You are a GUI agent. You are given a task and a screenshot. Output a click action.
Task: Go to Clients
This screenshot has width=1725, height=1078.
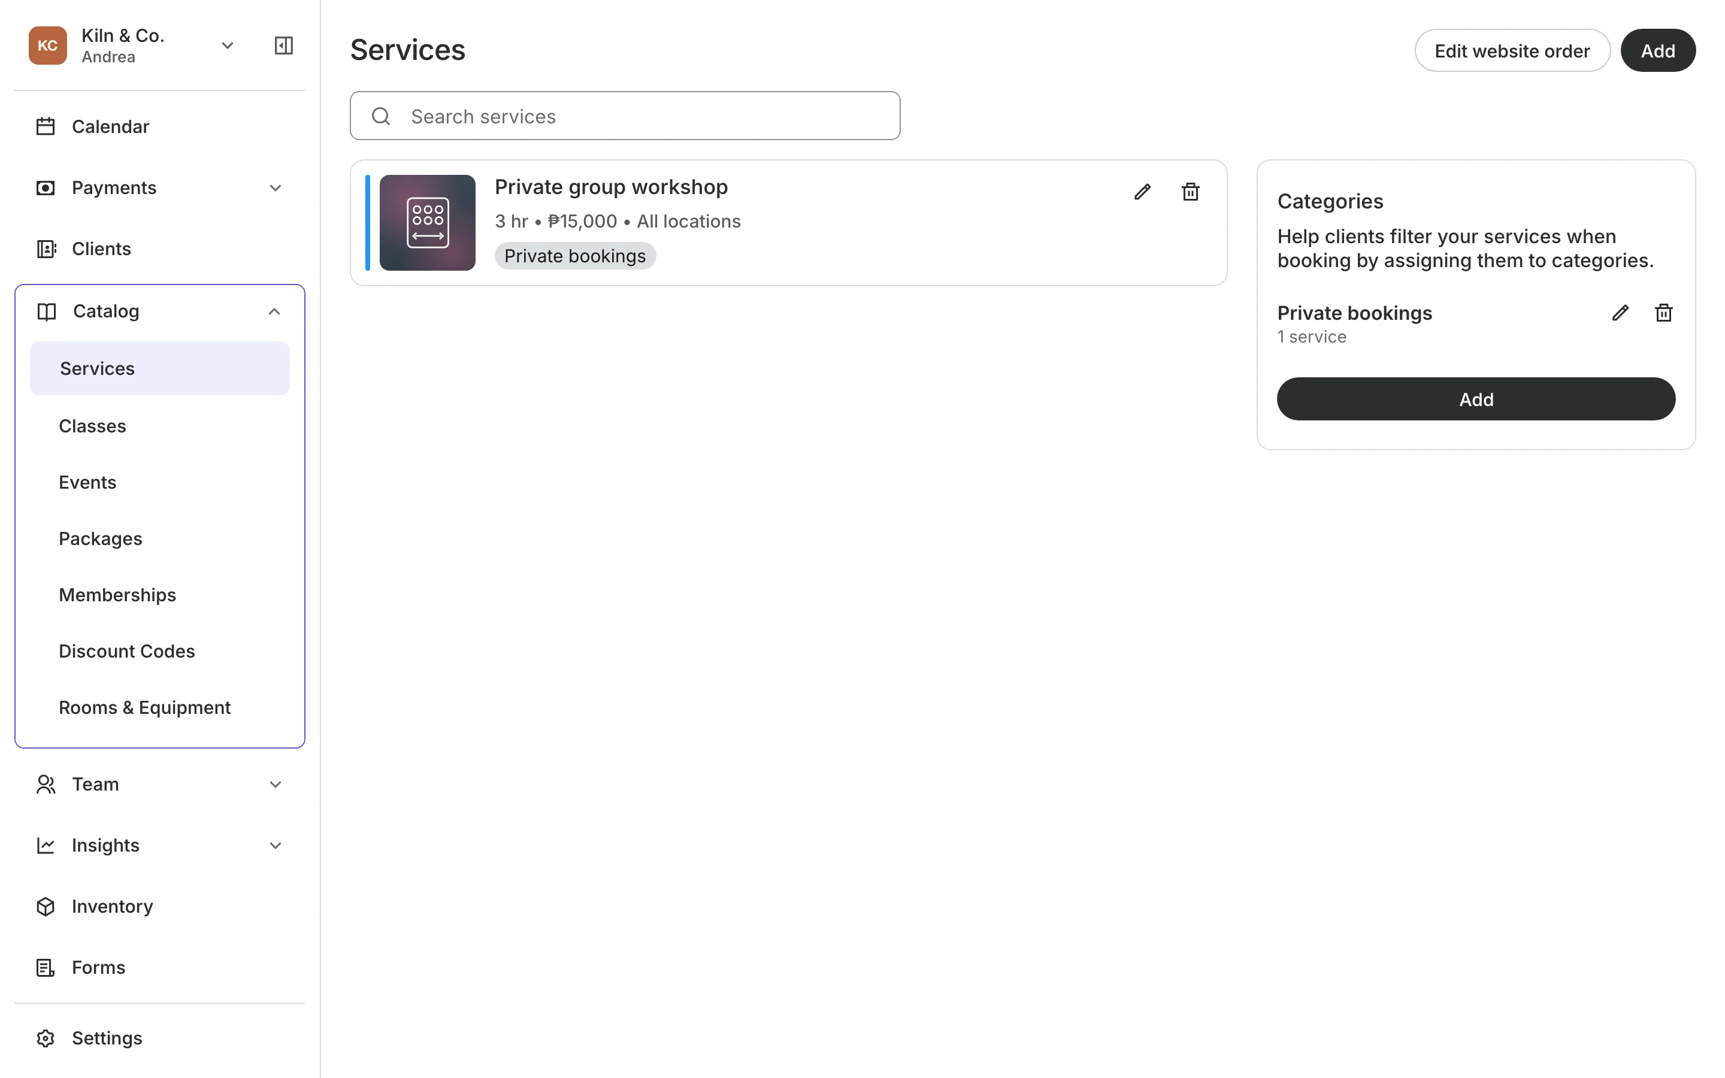click(x=160, y=249)
